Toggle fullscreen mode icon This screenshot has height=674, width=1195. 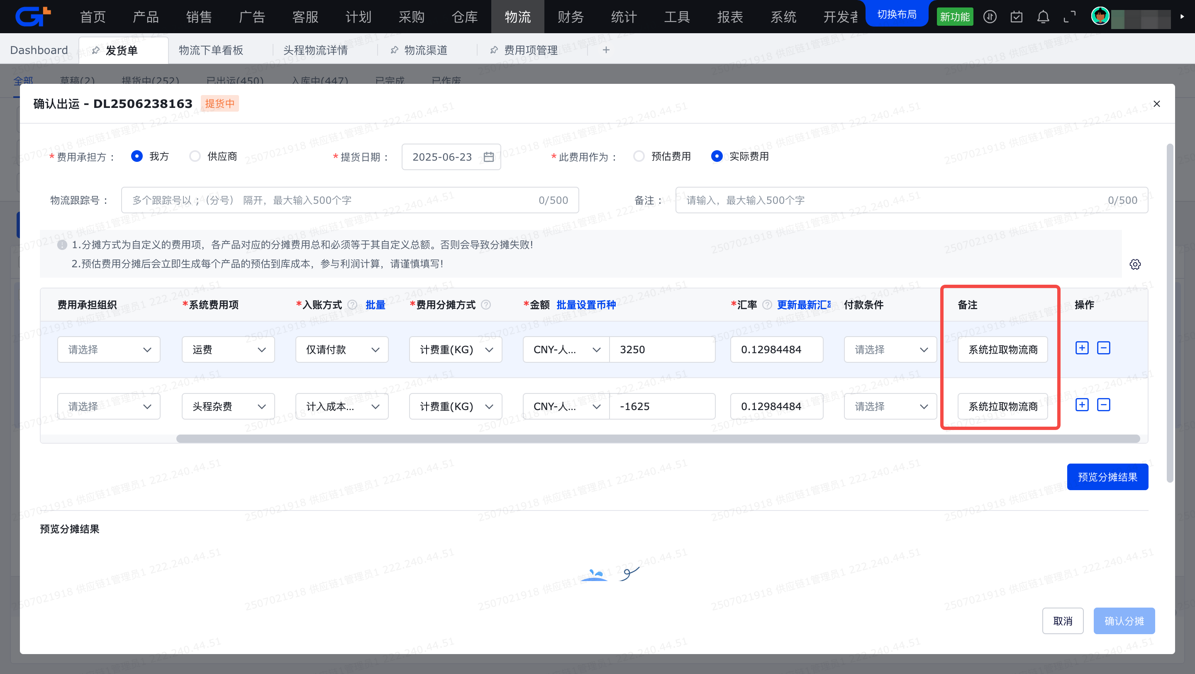[x=1070, y=17]
